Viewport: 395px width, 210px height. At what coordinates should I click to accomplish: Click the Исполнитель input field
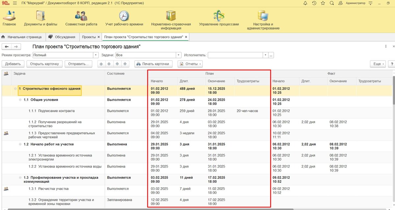(x=235, y=55)
